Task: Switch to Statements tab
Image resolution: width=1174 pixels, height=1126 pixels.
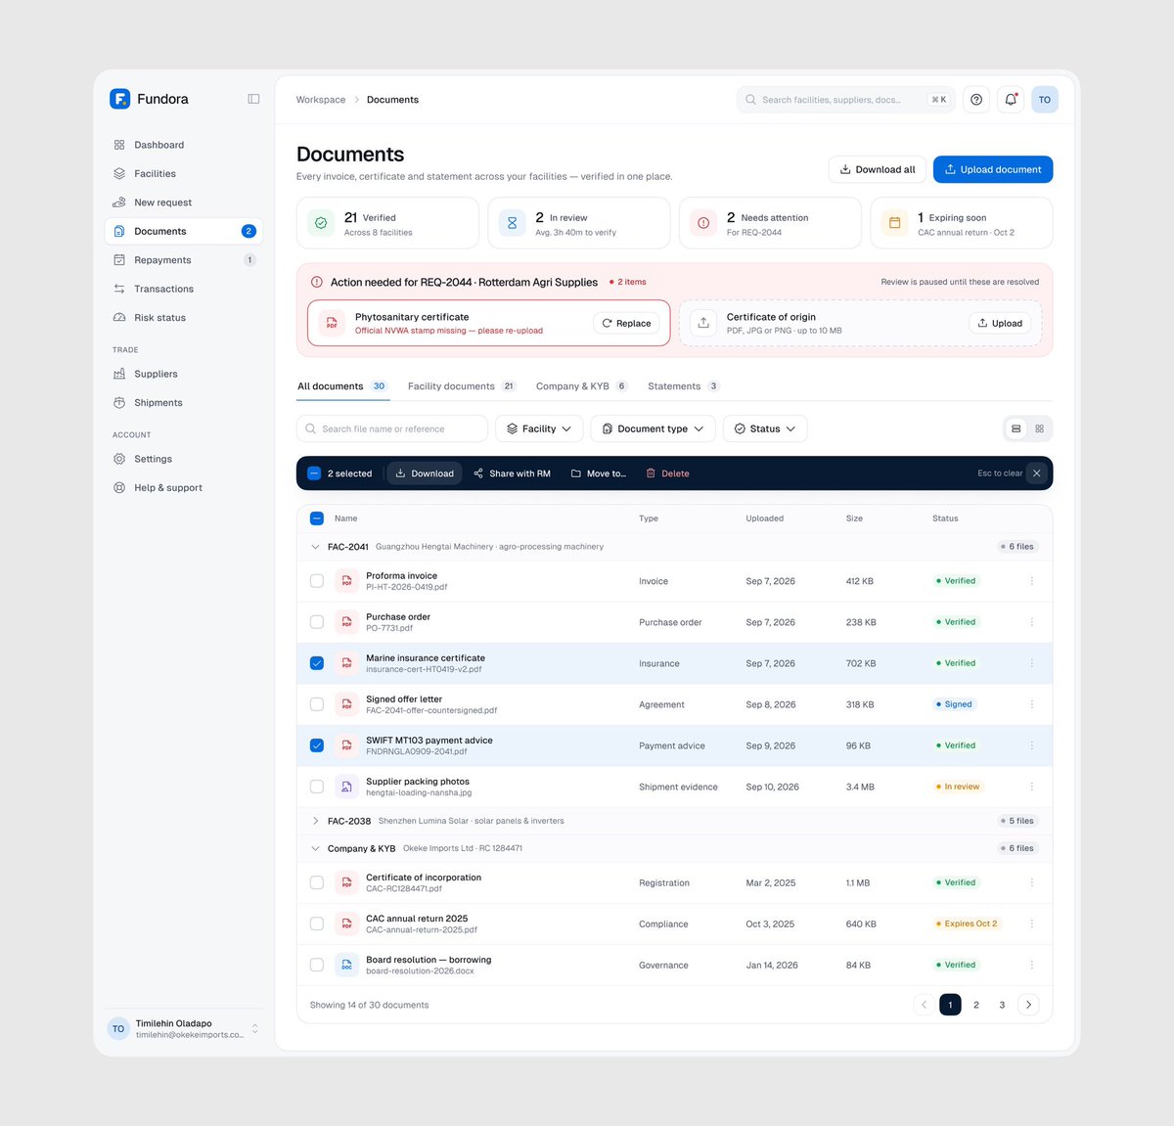Action: coord(684,386)
